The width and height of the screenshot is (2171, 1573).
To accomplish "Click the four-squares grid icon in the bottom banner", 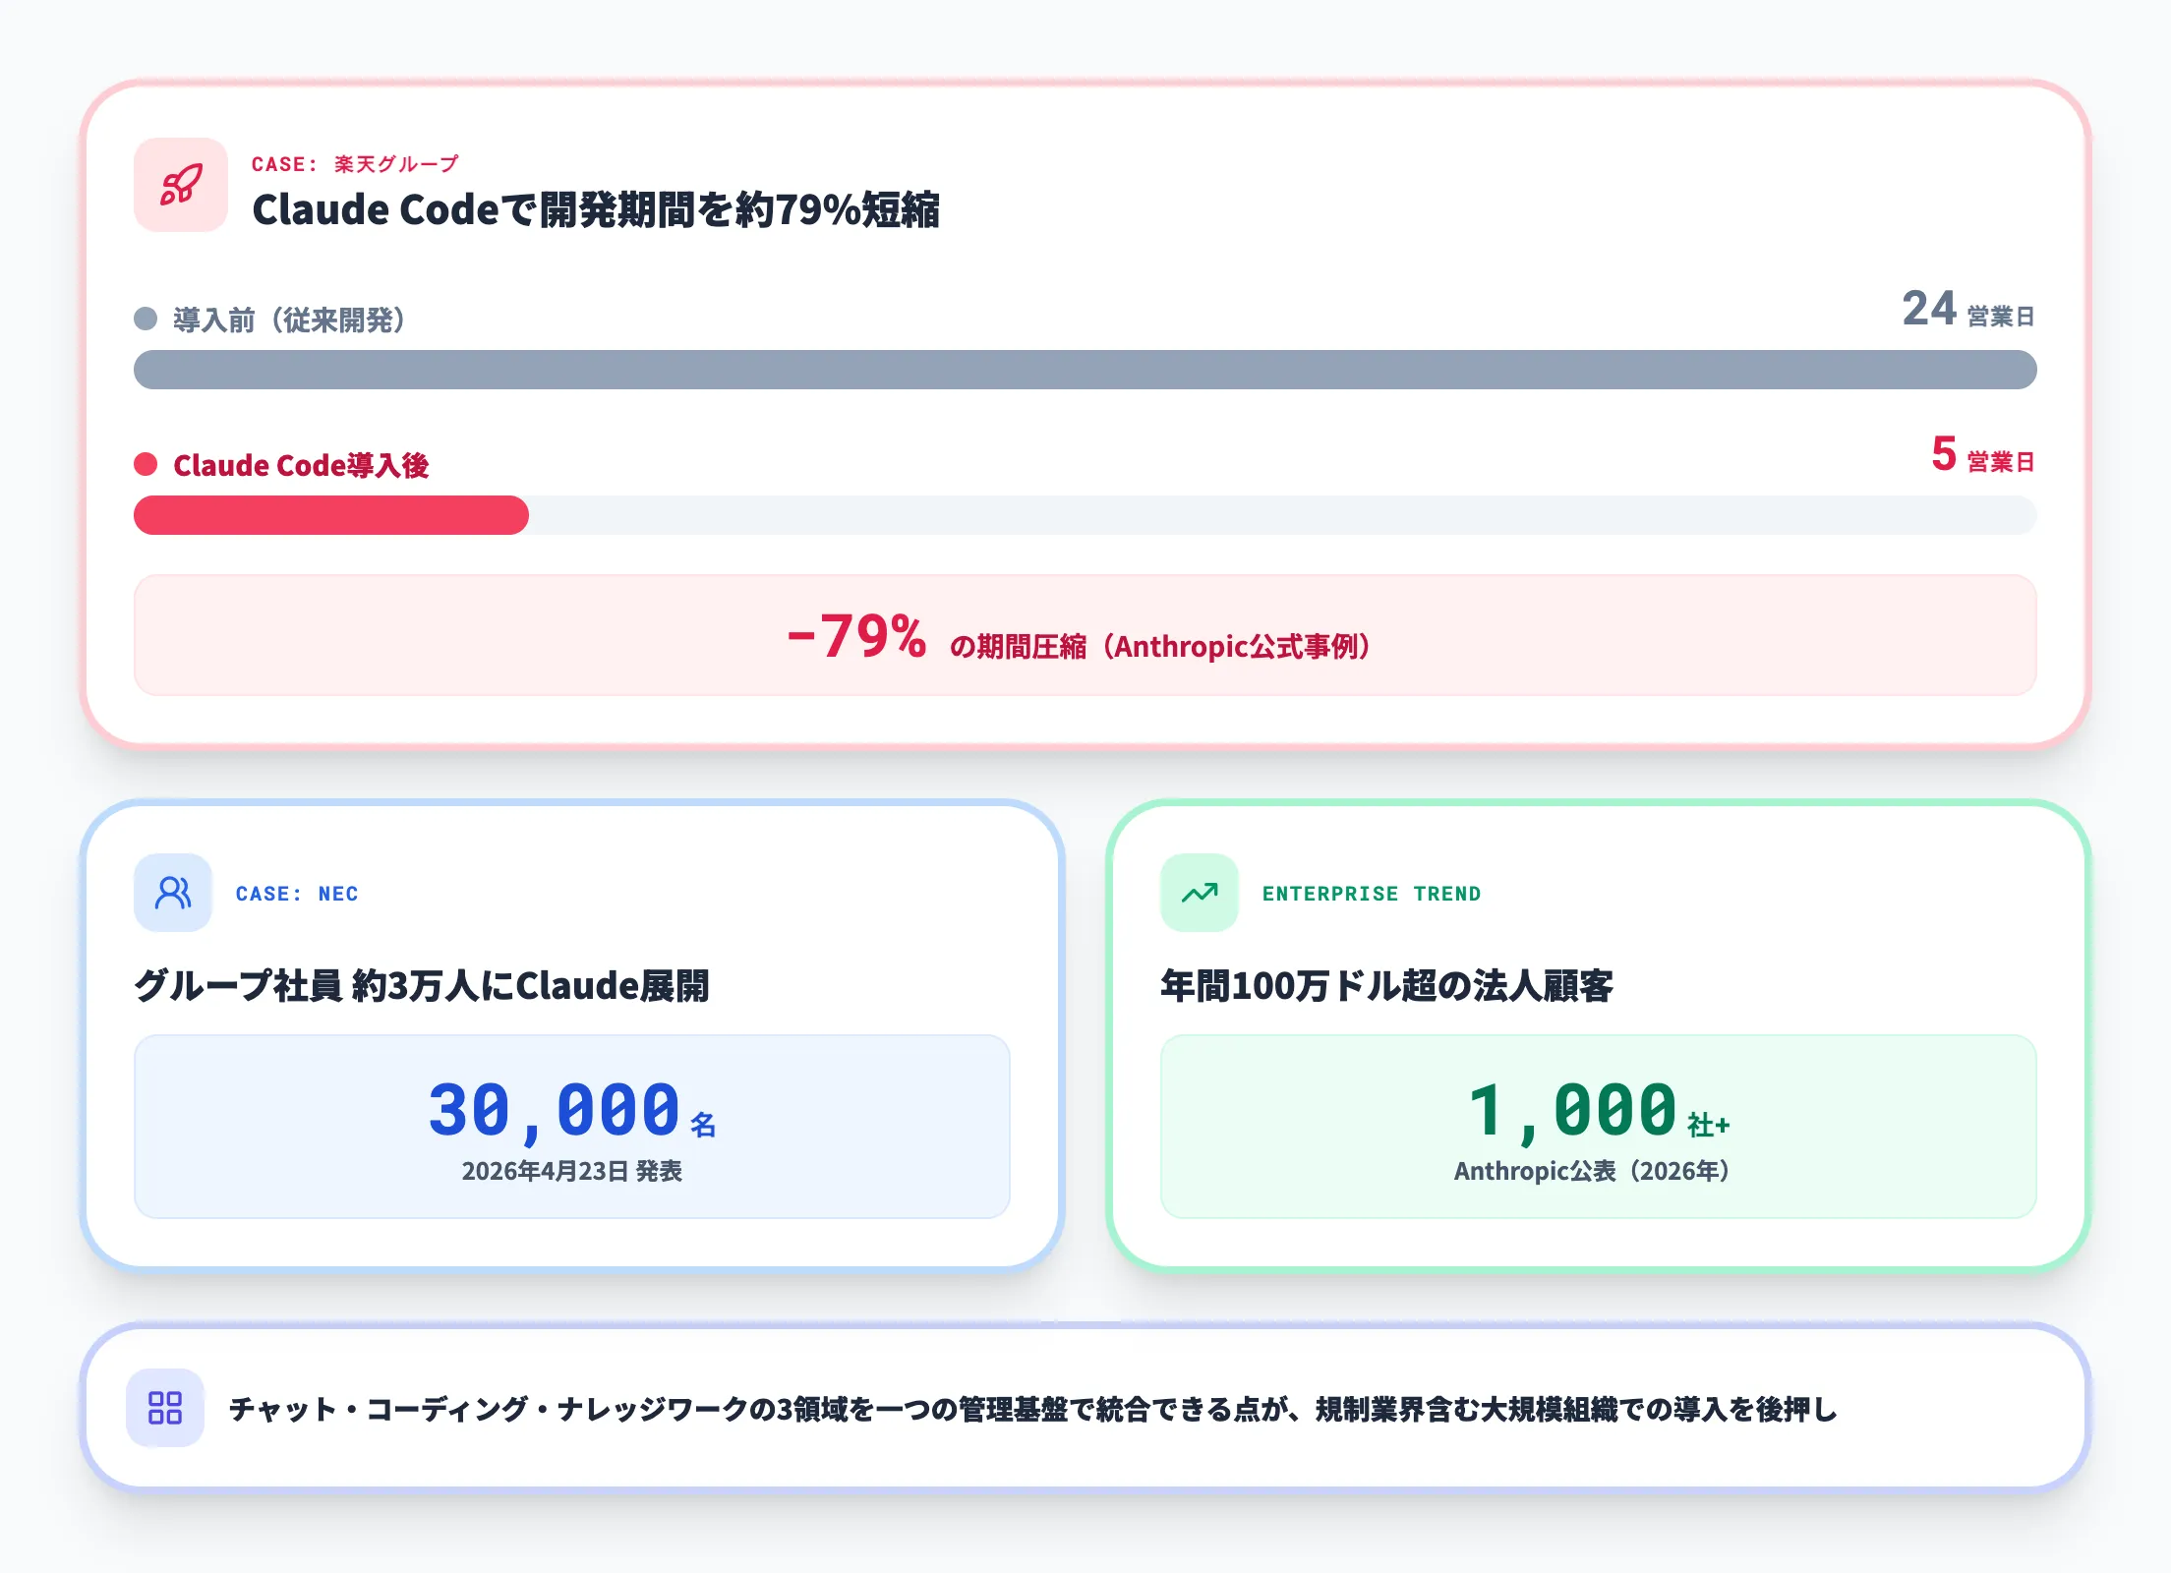I will tap(165, 1408).
